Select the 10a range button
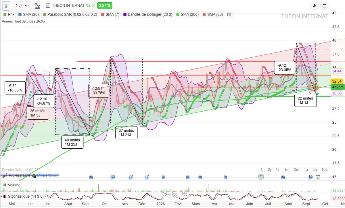345x208 pixels. [324, 170]
